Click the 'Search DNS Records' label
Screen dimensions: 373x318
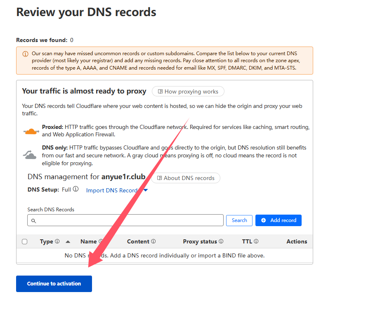coord(51,210)
